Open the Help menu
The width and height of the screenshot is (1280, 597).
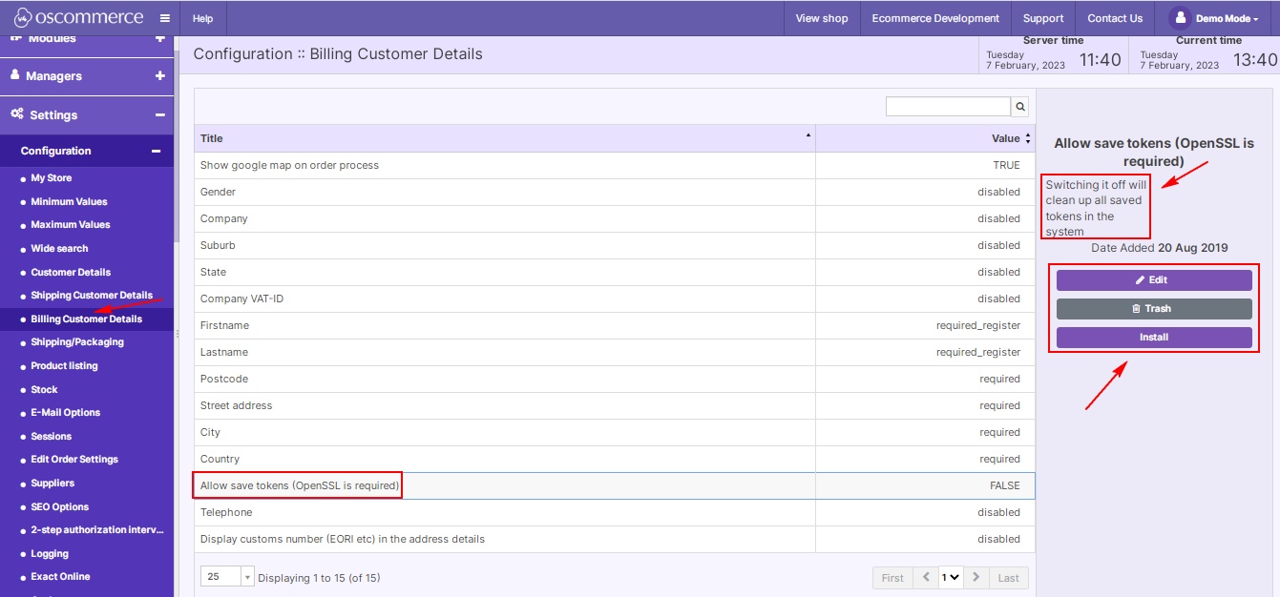point(203,18)
